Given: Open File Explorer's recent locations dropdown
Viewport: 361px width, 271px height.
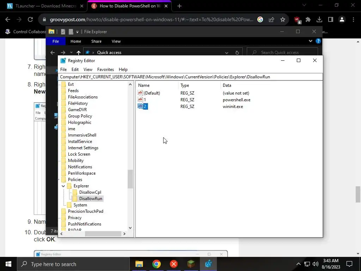Looking at the screenshot, I should (x=71, y=53).
